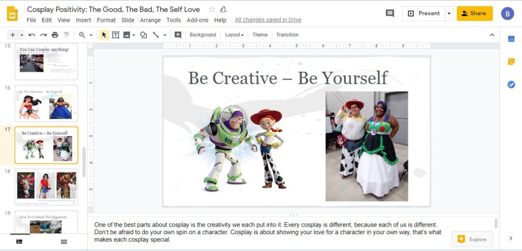
Task: Click the Background button
Action: tap(203, 35)
